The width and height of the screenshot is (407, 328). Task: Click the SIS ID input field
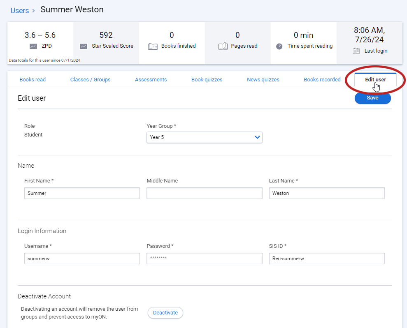tap(327, 259)
